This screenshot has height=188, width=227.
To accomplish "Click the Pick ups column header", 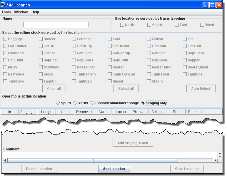I will (139, 112).
